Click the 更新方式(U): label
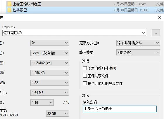Viewport: 164px width, 119px height. [89, 43]
